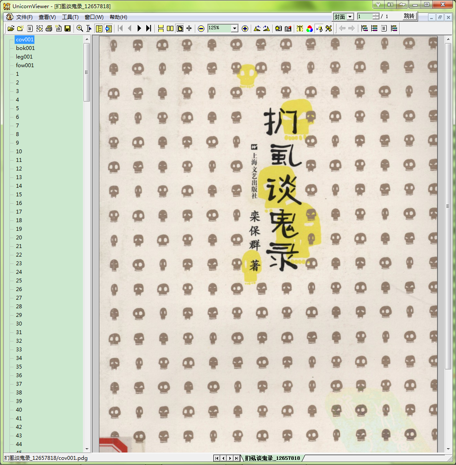
Task: Click the book icon with red marker
Action: 288,28
